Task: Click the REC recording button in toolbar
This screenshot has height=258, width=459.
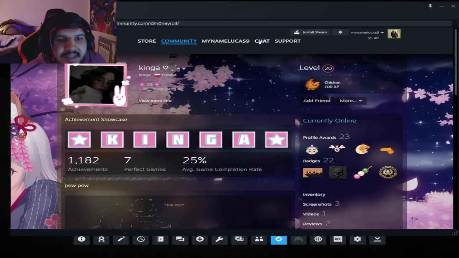Action: [x=338, y=239]
